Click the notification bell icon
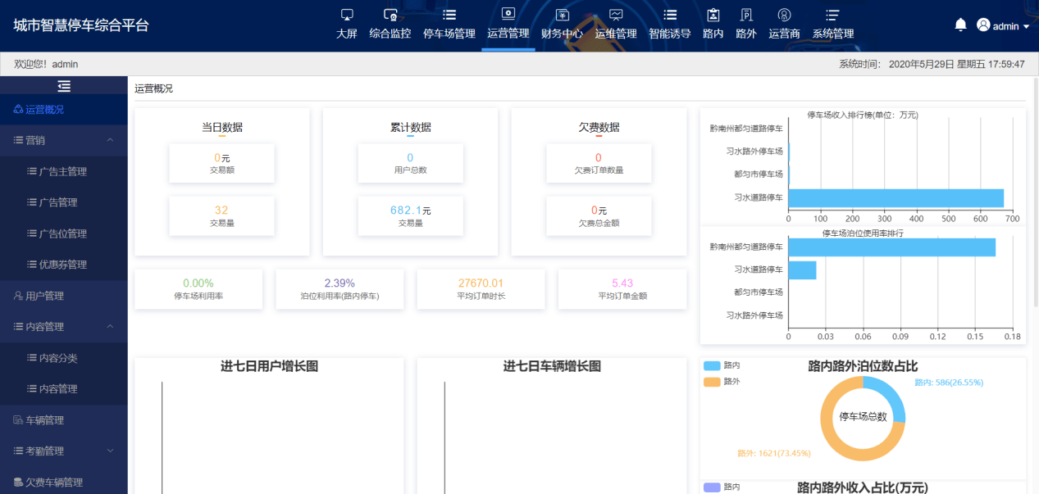This screenshot has height=494, width=1039. [961, 25]
